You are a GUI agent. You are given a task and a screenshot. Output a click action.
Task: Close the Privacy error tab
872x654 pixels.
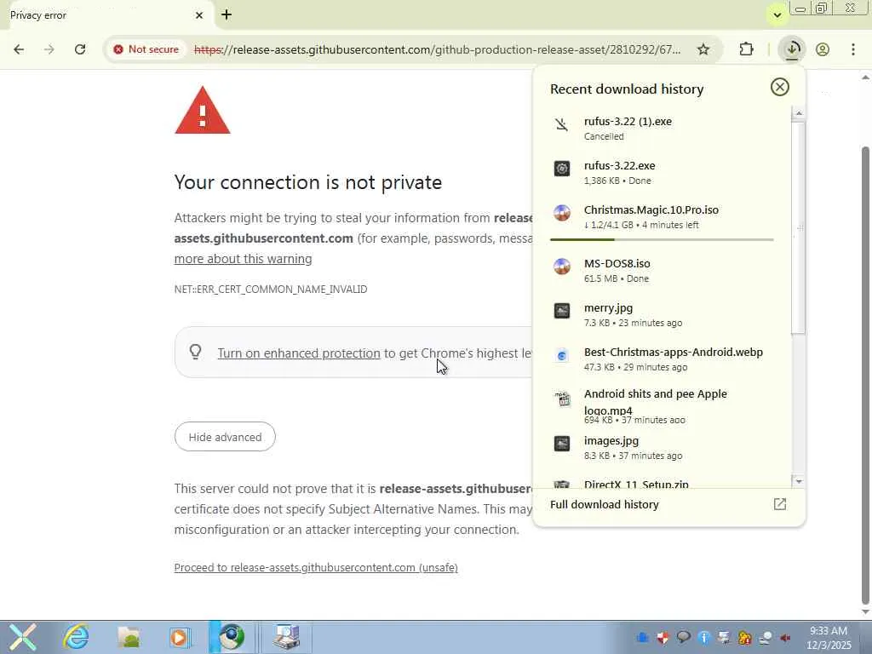click(199, 15)
